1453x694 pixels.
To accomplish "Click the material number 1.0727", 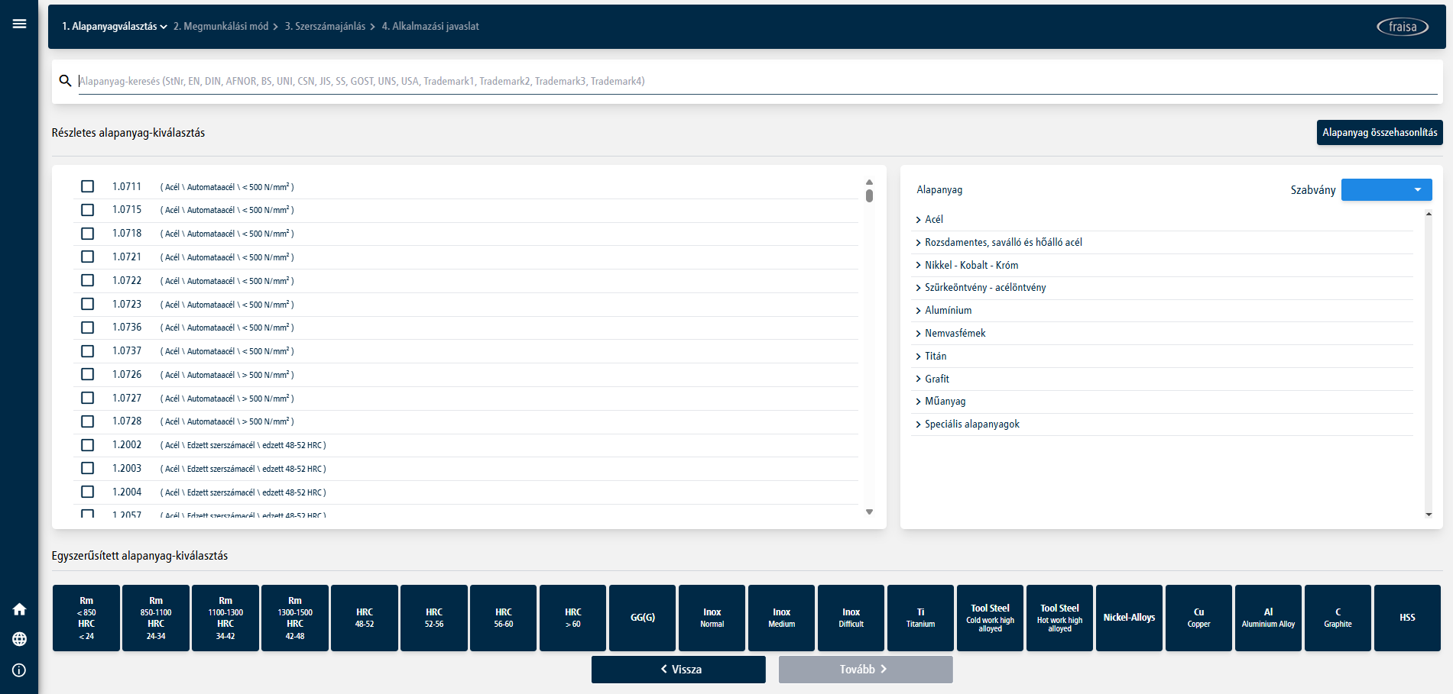I will tap(127, 398).
